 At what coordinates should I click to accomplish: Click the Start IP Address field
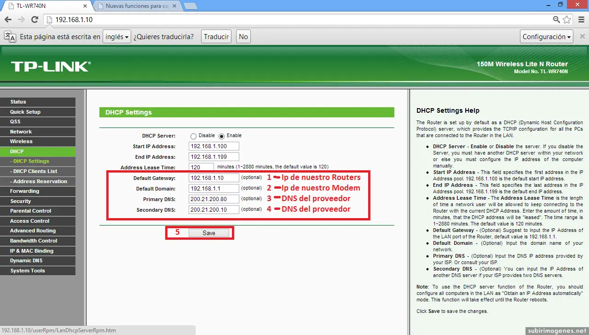tap(214, 146)
